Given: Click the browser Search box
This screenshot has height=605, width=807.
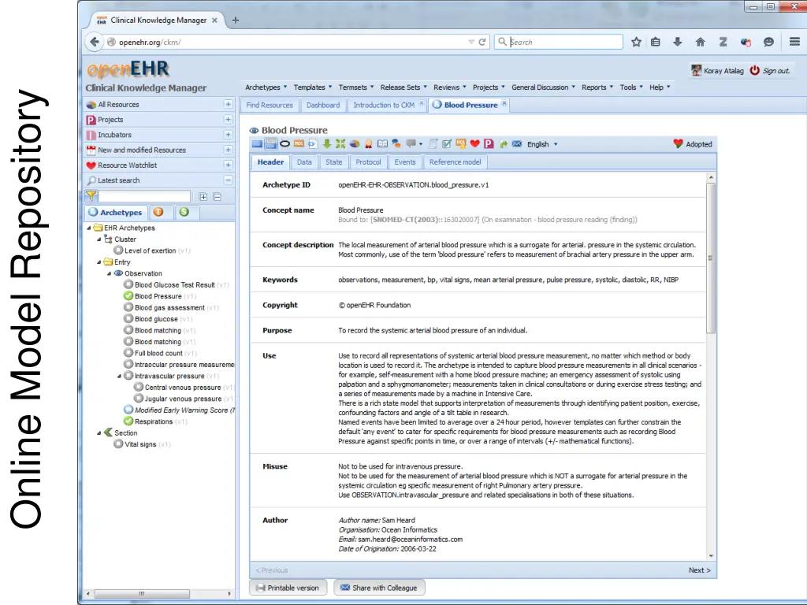Looking at the screenshot, I should [559, 42].
